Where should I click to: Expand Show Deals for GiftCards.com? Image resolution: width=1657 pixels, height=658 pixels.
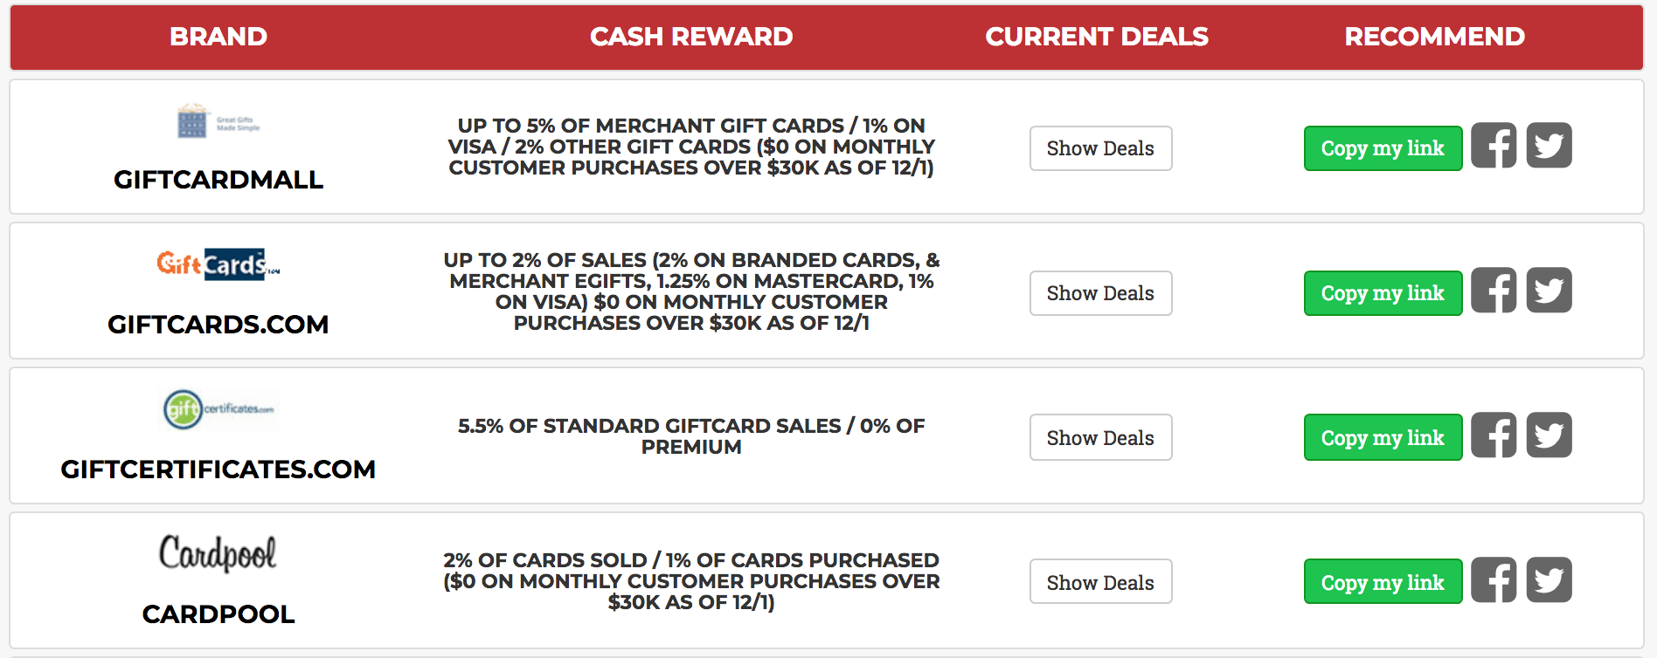(x=1100, y=293)
